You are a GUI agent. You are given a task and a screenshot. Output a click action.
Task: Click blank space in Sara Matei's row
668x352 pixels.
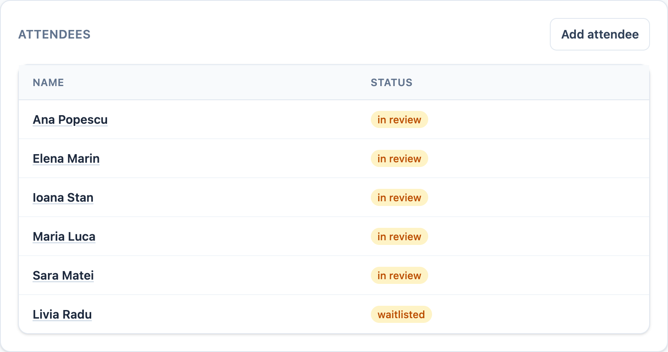[540, 276]
